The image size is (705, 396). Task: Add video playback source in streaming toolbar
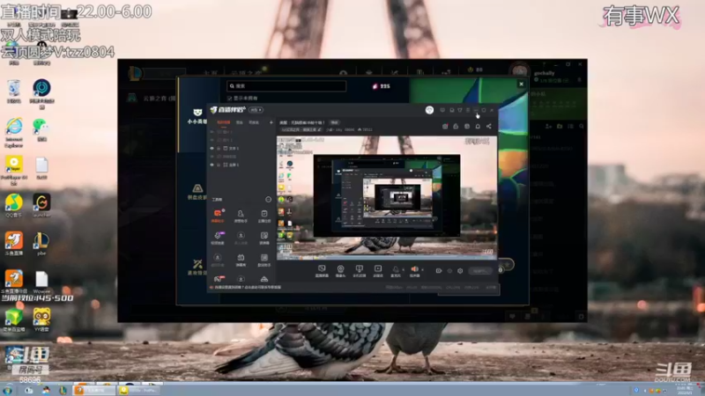(x=378, y=271)
